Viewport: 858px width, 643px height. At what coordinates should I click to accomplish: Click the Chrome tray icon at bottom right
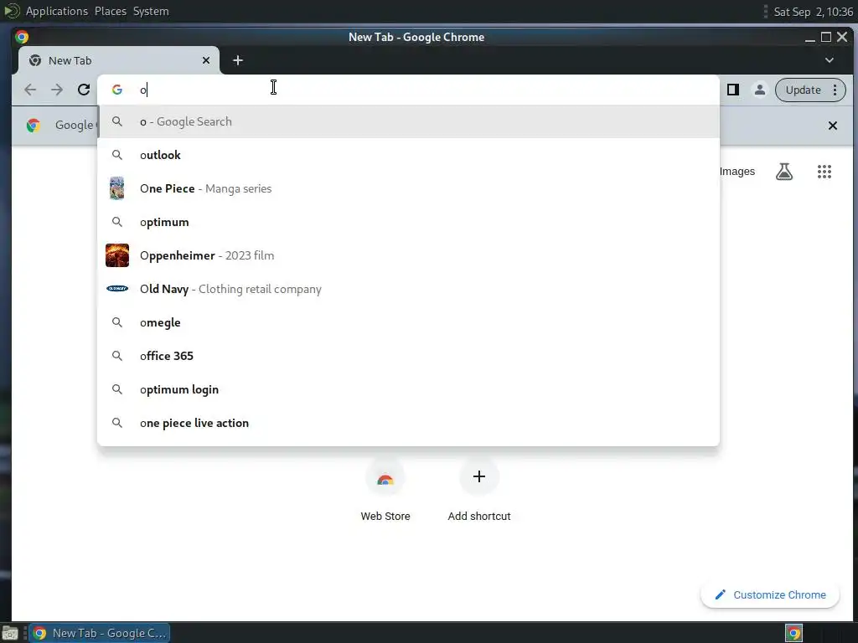(x=793, y=633)
